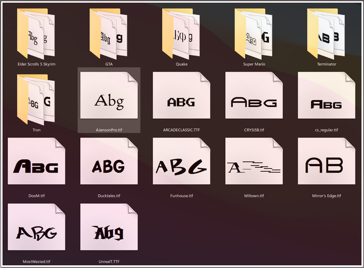Select the UnrealT.TTF font file icon
364x268 pixels.
(x=109, y=227)
